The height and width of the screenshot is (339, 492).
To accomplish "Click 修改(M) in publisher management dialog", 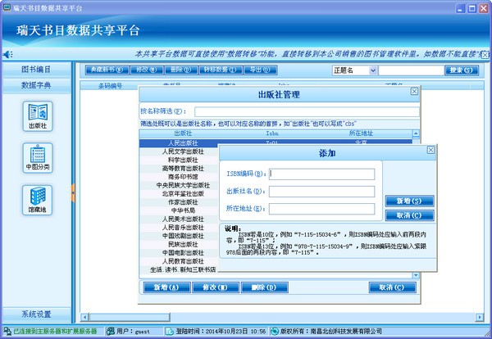I will pos(216,287).
